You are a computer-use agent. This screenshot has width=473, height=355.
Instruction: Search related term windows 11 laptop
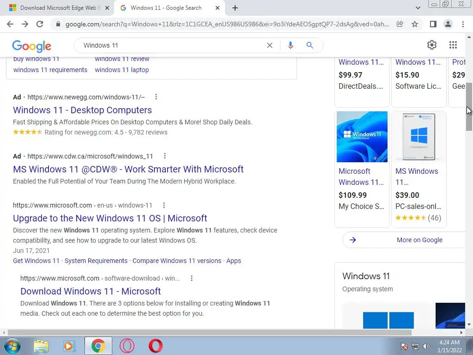point(122,70)
